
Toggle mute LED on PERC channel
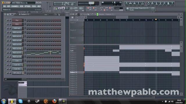pyautogui.click(x=5, y=24)
